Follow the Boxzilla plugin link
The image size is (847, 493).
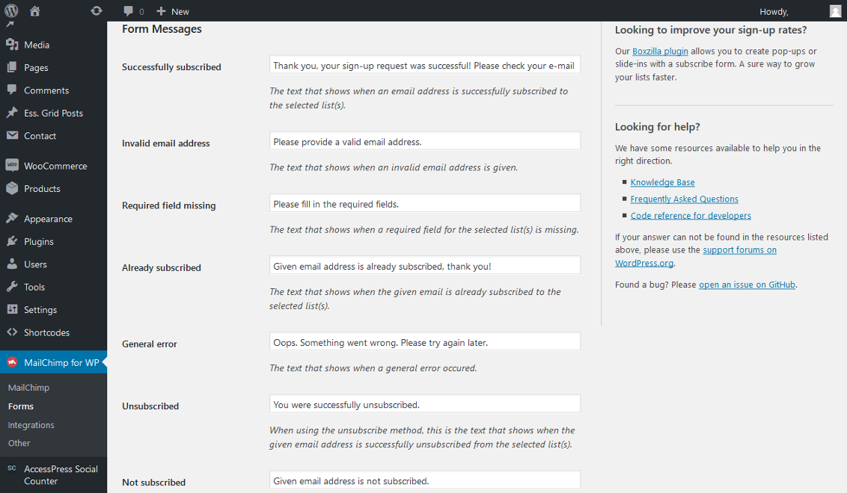click(660, 52)
